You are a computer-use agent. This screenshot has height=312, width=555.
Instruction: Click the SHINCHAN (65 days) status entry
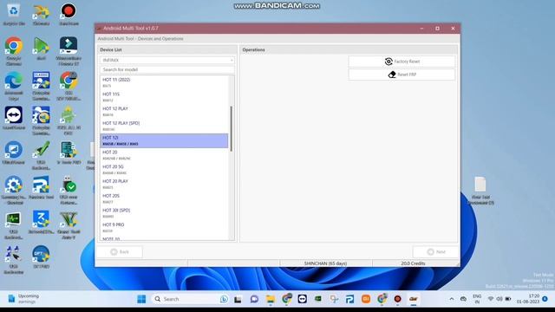tap(326, 263)
